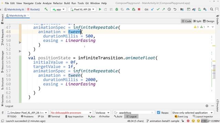Open SDK Manager icon
Viewport: 220px width, 123px height.
tap(205, 9)
